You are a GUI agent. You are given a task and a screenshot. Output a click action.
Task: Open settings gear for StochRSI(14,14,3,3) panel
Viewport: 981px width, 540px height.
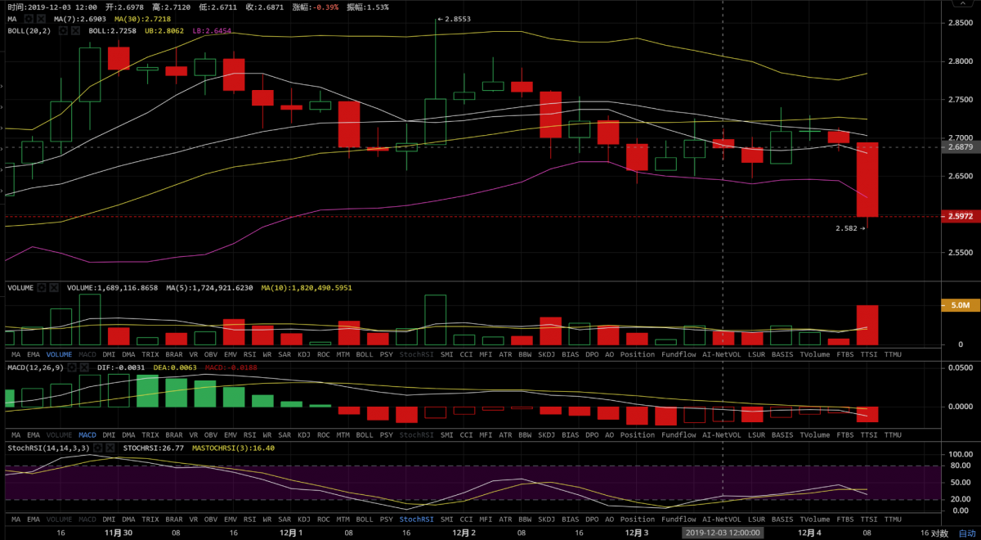(97, 448)
